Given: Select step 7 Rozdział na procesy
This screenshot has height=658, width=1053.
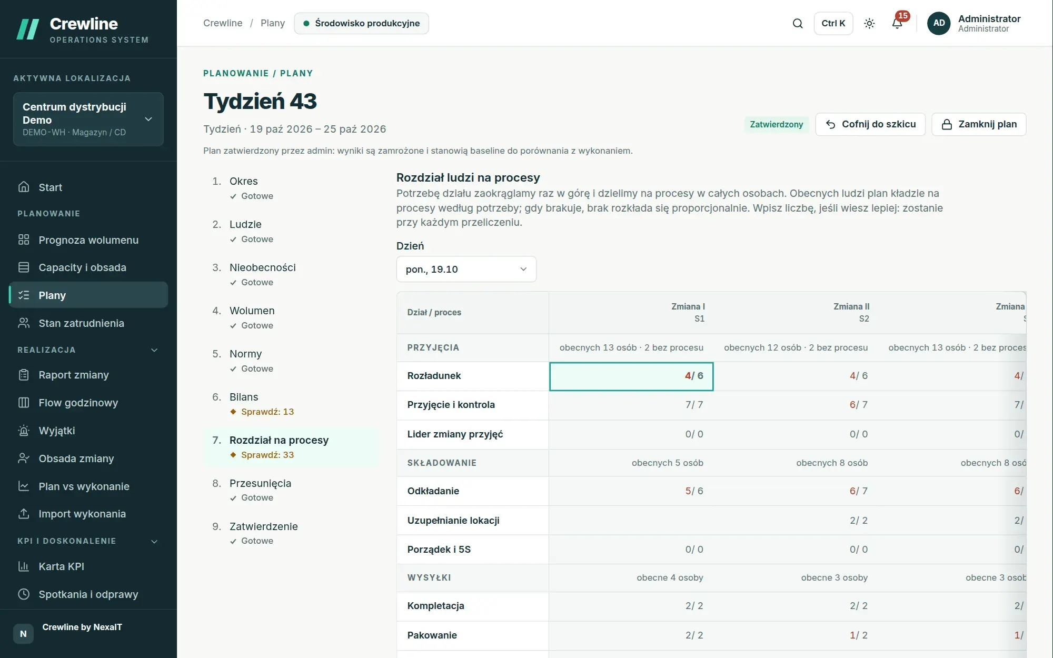Looking at the screenshot, I should pos(291,447).
